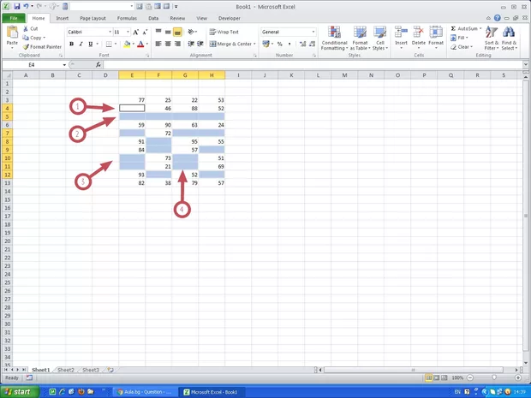531x398 pixels.
Task: Open the Font name dropdown (Calibri)
Action: tap(110, 32)
